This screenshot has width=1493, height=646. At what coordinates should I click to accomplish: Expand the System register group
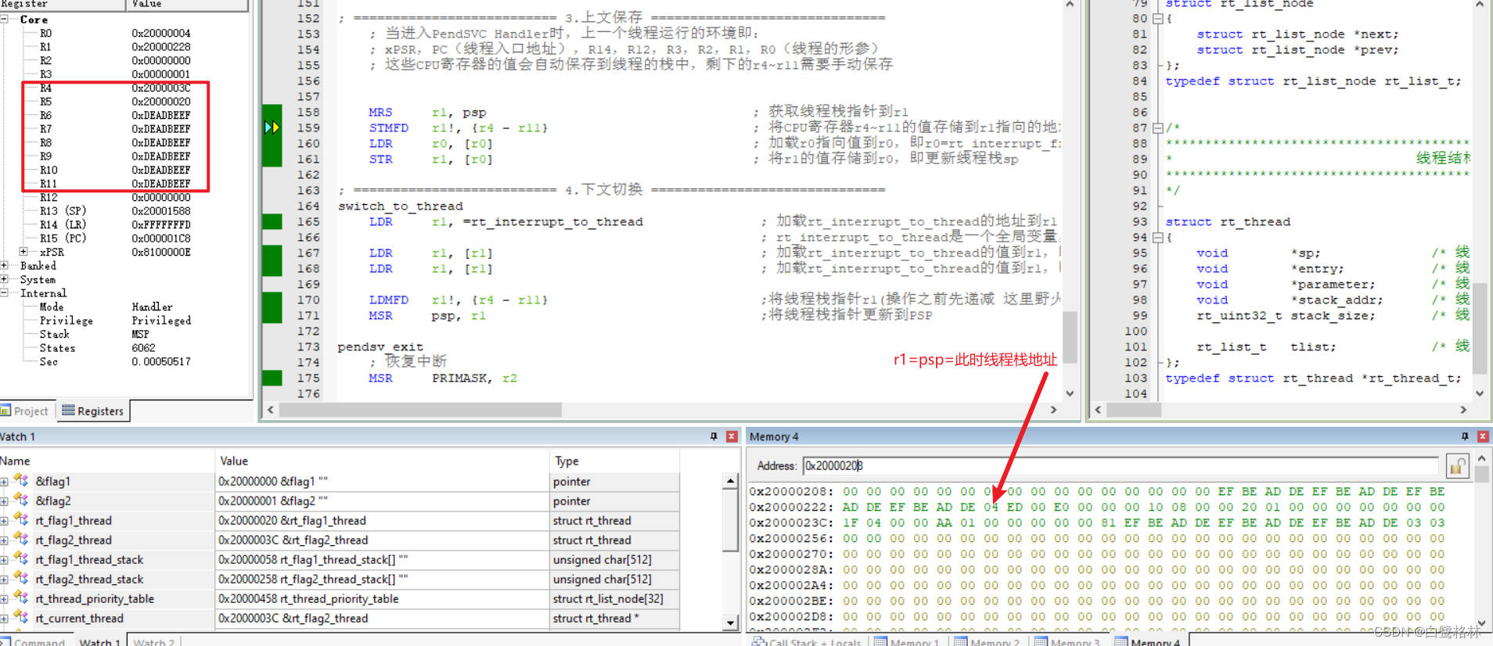4,279
